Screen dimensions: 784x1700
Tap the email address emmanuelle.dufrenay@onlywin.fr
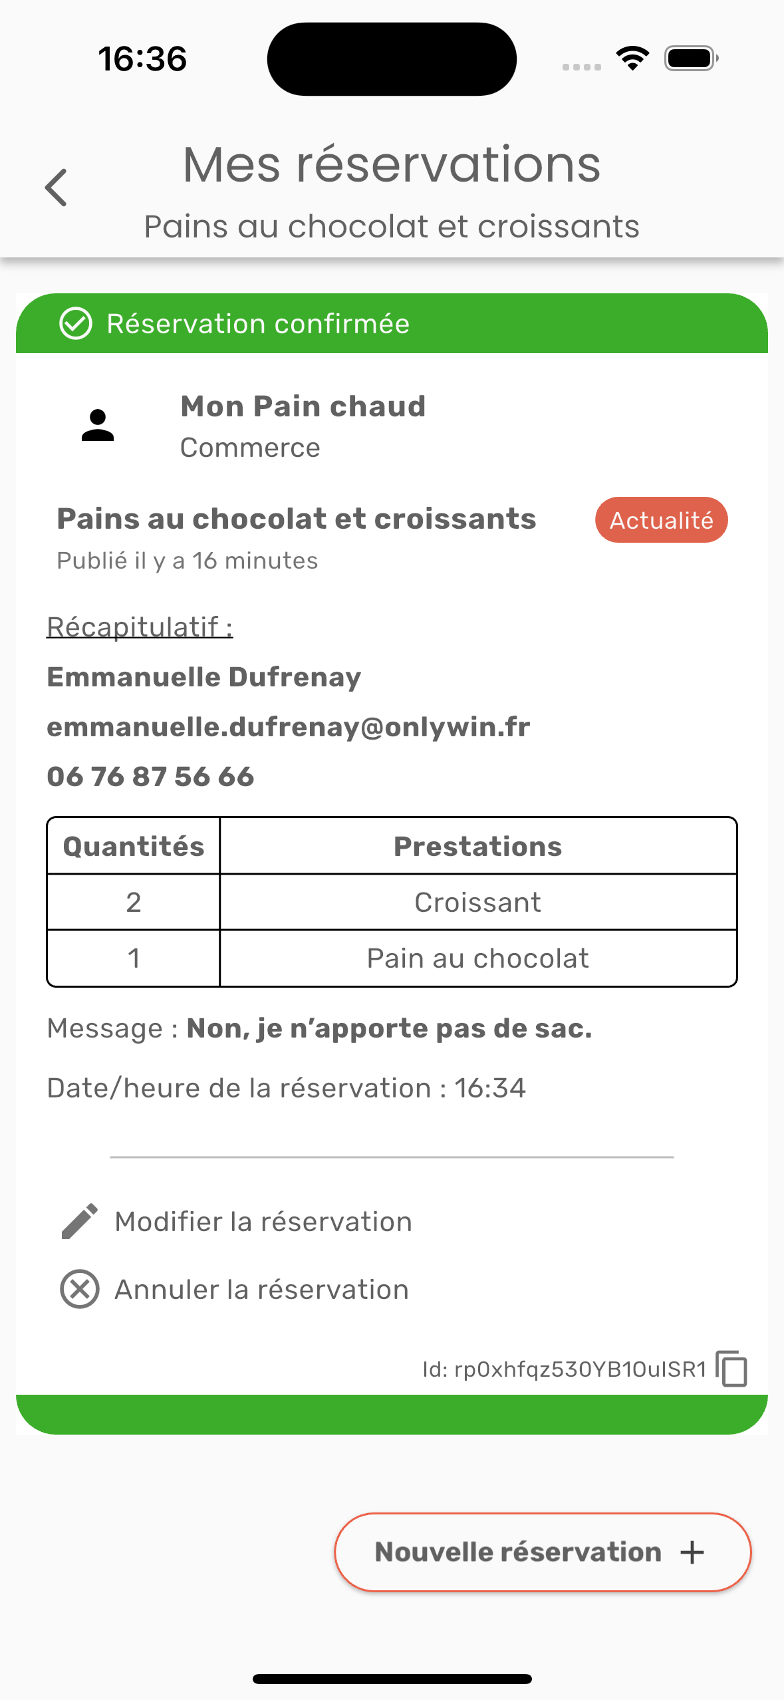click(289, 727)
